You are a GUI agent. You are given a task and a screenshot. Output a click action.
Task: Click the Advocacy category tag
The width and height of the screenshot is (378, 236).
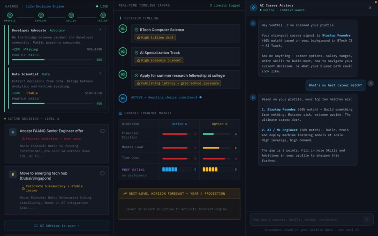coord(57,30)
